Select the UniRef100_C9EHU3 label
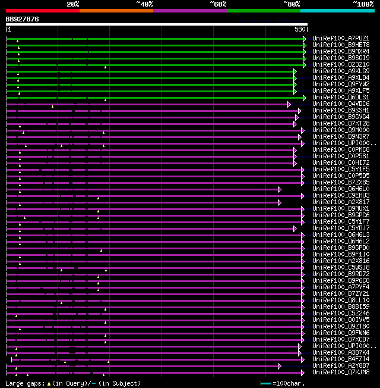 tap(341, 195)
